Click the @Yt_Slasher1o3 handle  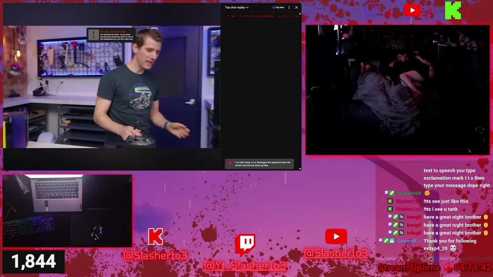(x=245, y=266)
